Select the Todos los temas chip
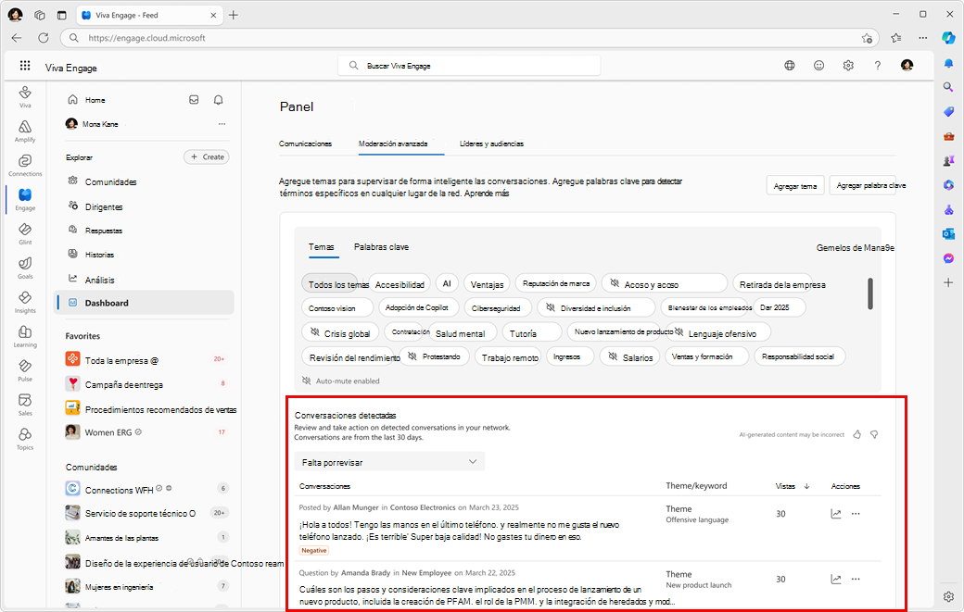The height and width of the screenshot is (612, 964). point(330,283)
